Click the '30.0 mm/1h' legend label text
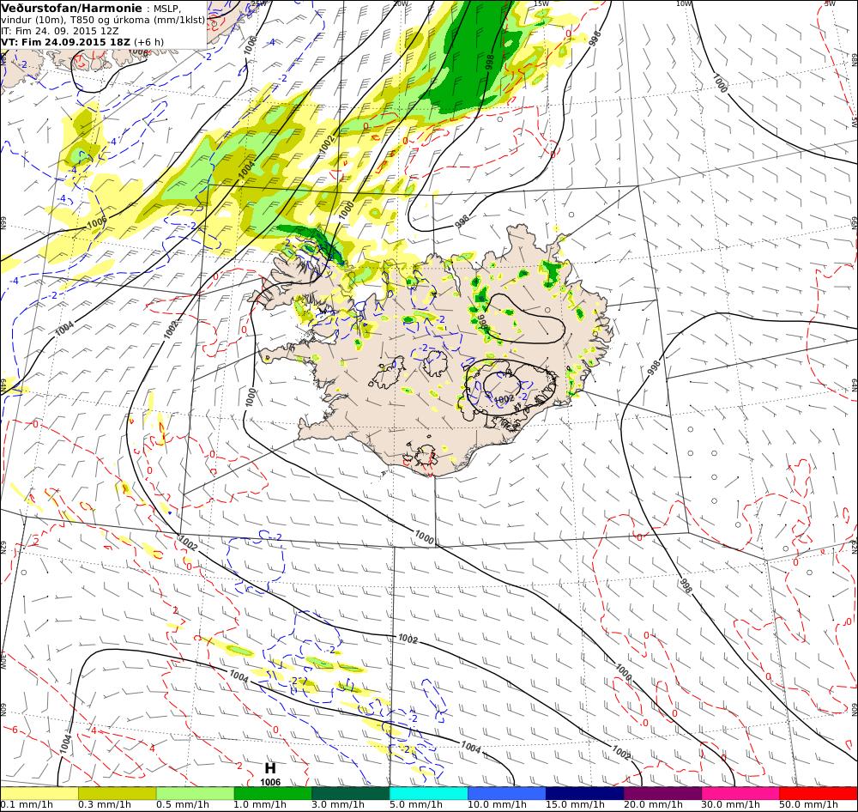 [730, 805]
